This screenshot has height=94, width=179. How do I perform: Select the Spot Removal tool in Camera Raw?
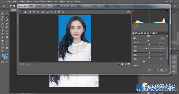[47, 12]
